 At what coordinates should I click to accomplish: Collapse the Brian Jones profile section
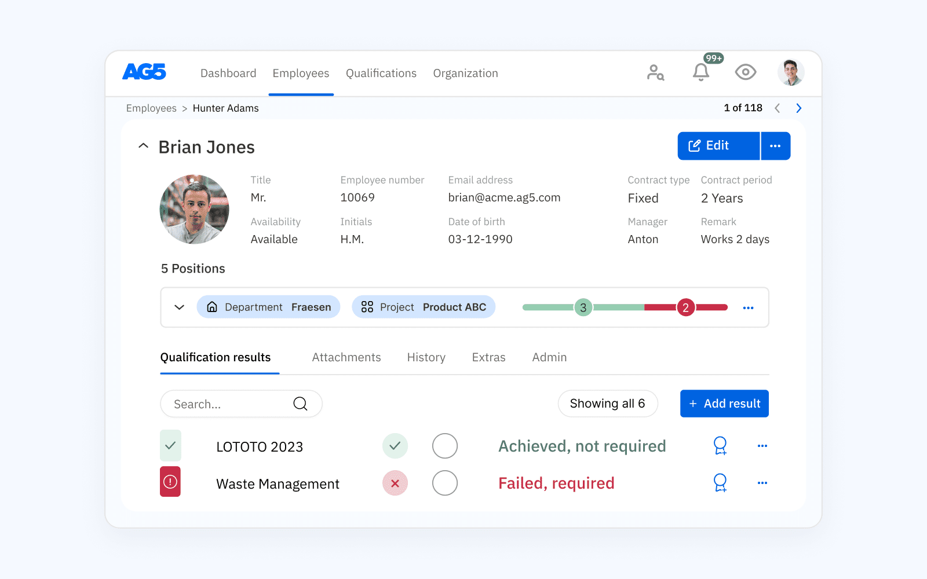coord(143,146)
